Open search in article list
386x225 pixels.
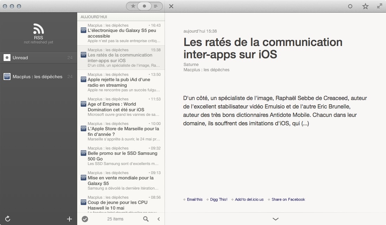pyautogui.click(x=146, y=219)
